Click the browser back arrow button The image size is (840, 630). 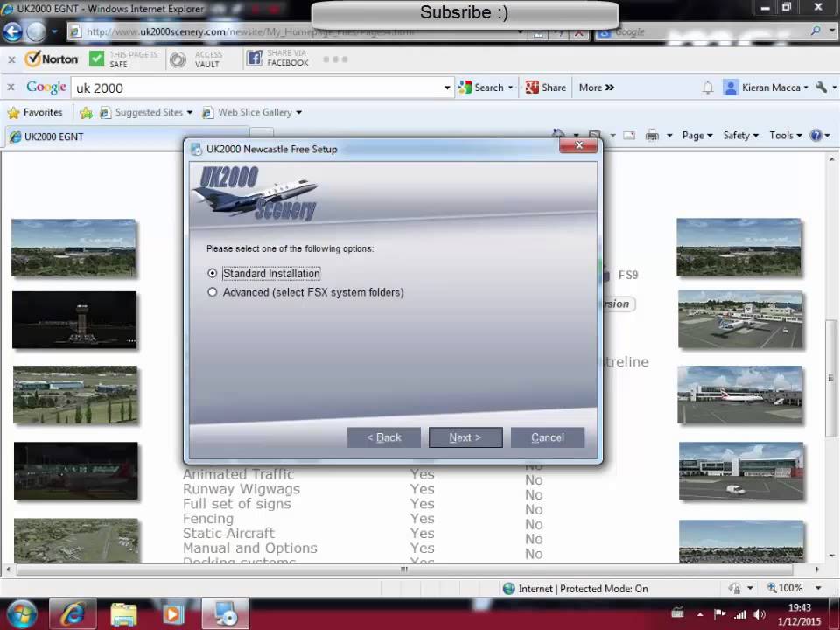(12, 31)
